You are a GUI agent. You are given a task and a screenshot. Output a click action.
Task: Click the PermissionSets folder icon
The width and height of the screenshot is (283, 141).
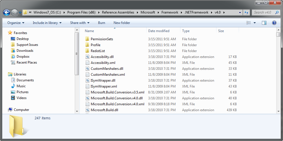(87, 39)
